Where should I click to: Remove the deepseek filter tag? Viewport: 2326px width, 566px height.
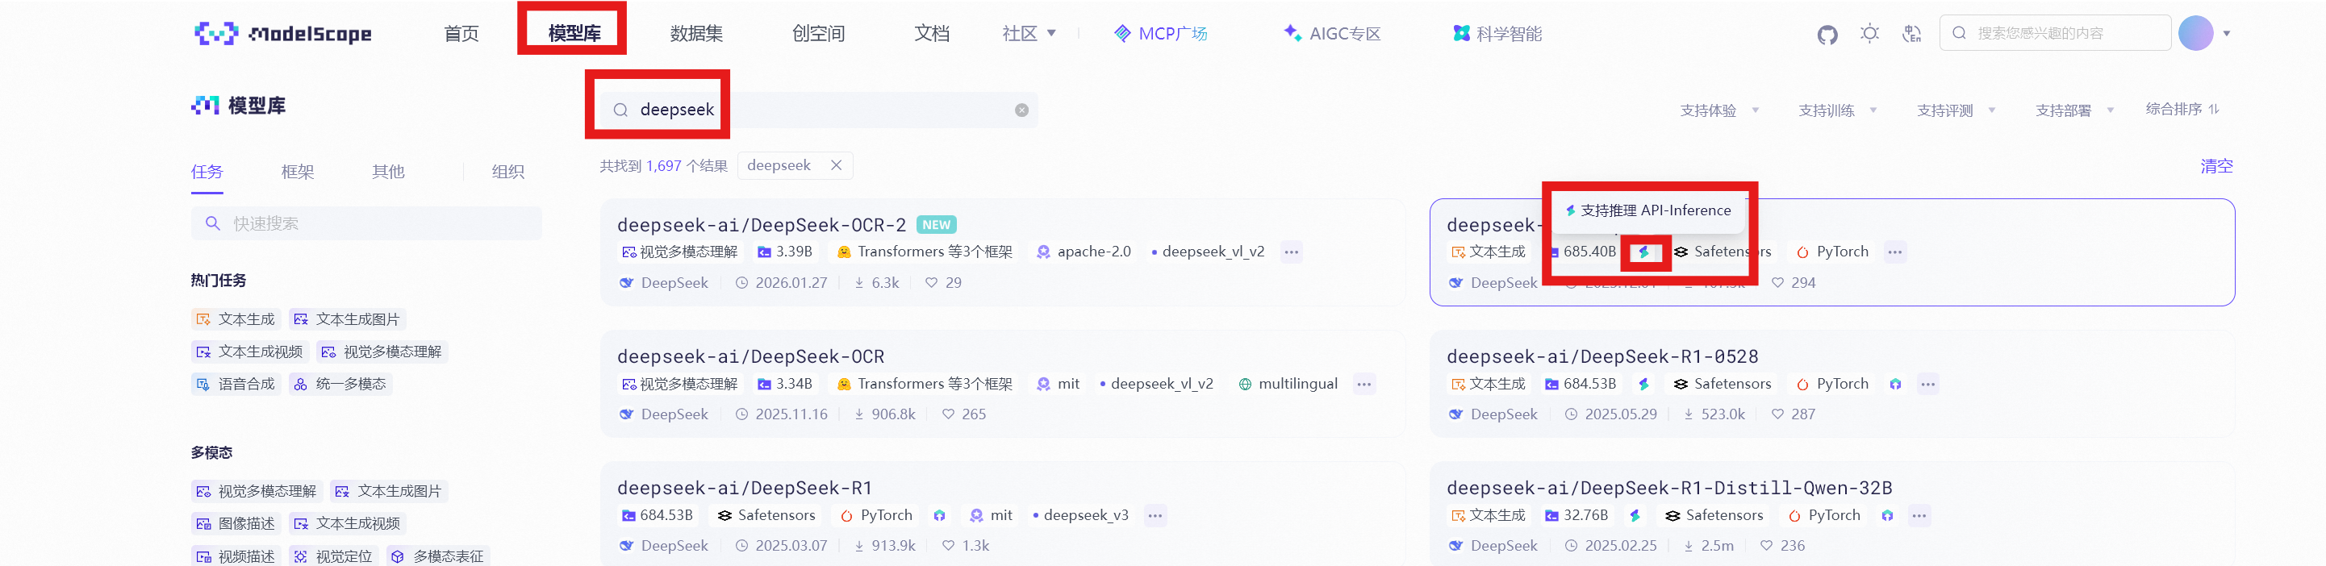coord(836,165)
